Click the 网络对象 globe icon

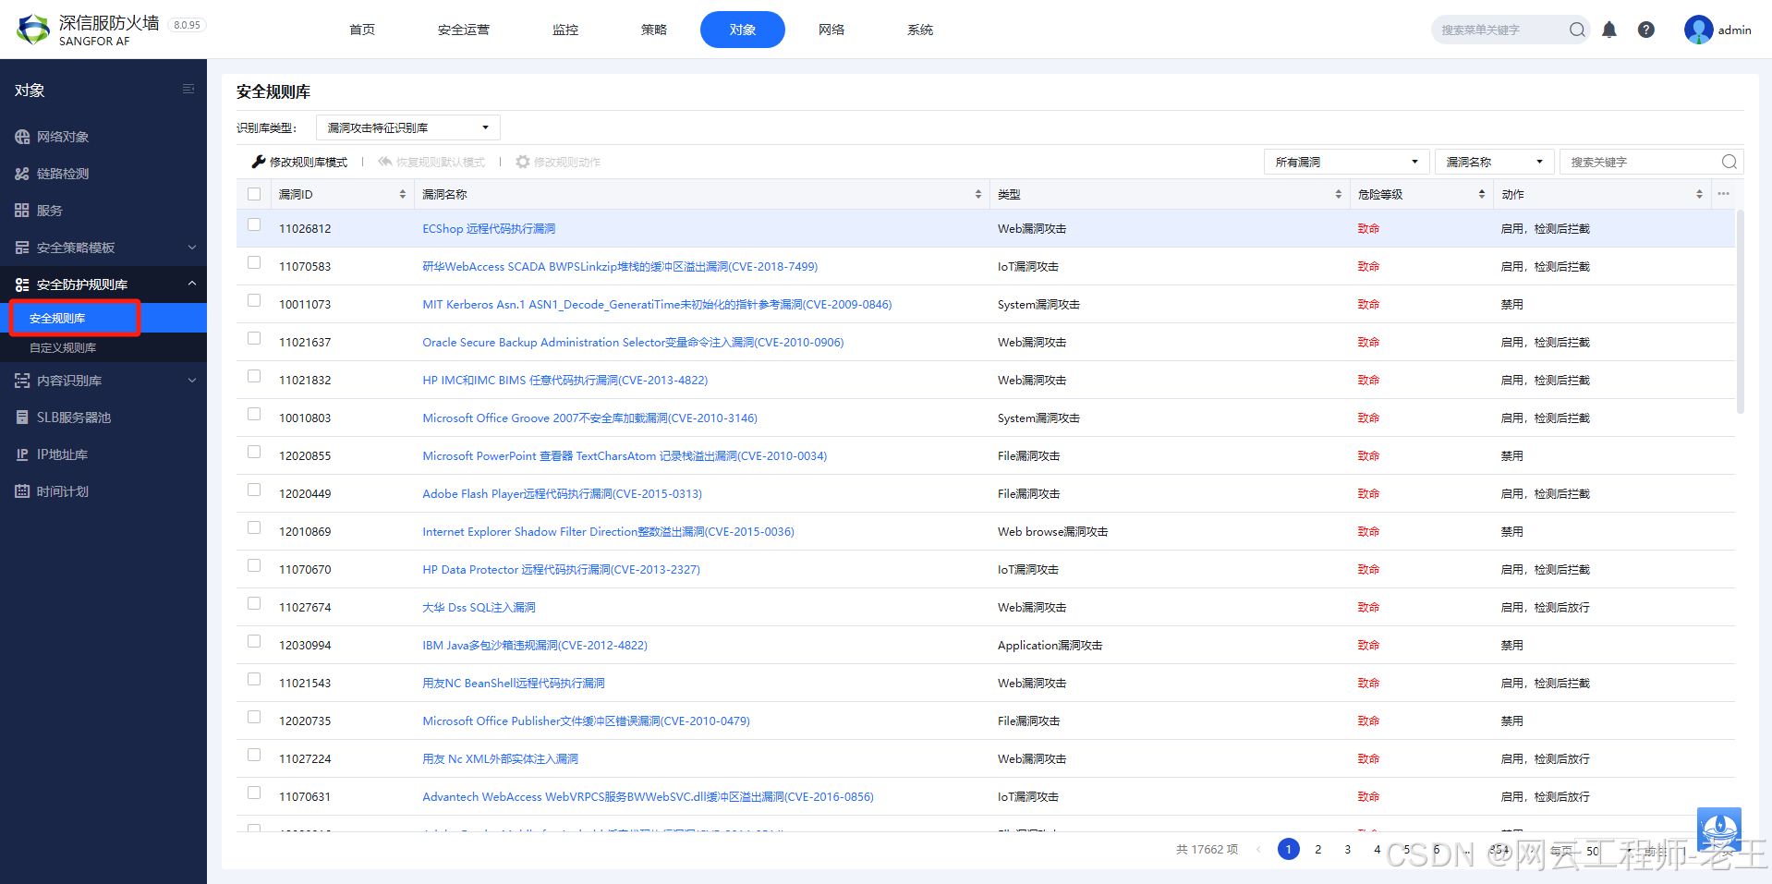point(22,137)
